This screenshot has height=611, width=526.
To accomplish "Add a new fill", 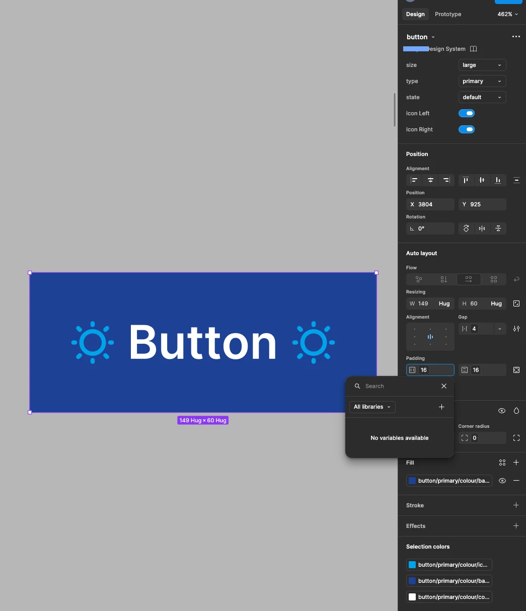I will [x=516, y=463].
